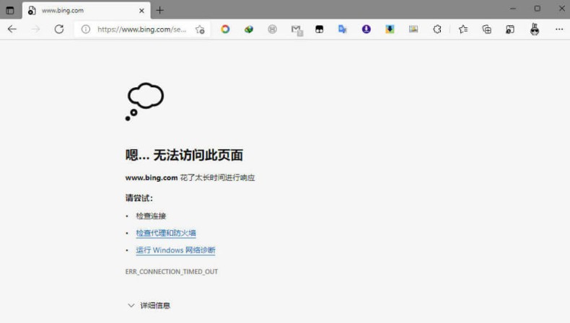Open the user profile avatar
This screenshot has width=570, height=323.
click(535, 29)
